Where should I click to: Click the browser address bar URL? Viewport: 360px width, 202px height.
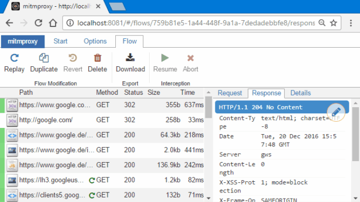(196, 23)
